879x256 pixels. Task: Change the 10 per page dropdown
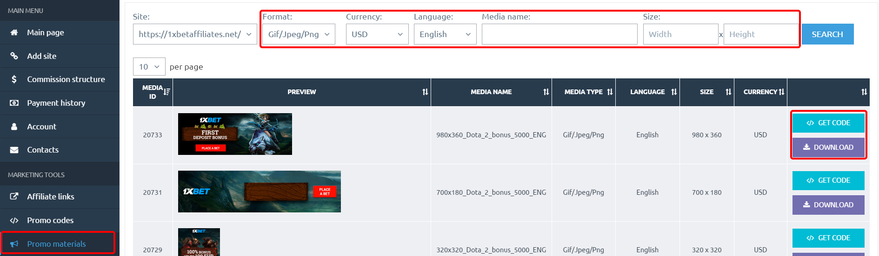click(x=149, y=67)
